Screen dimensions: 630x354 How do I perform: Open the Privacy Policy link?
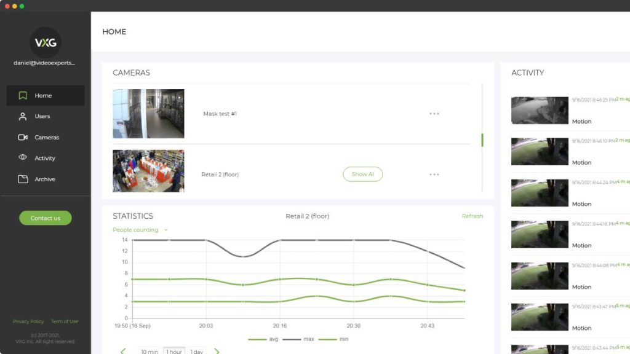coord(28,321)
